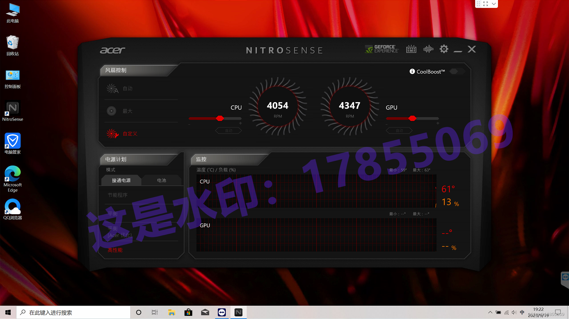Open NitroSense settings gear
569x319 pixels.
point(444,49)
